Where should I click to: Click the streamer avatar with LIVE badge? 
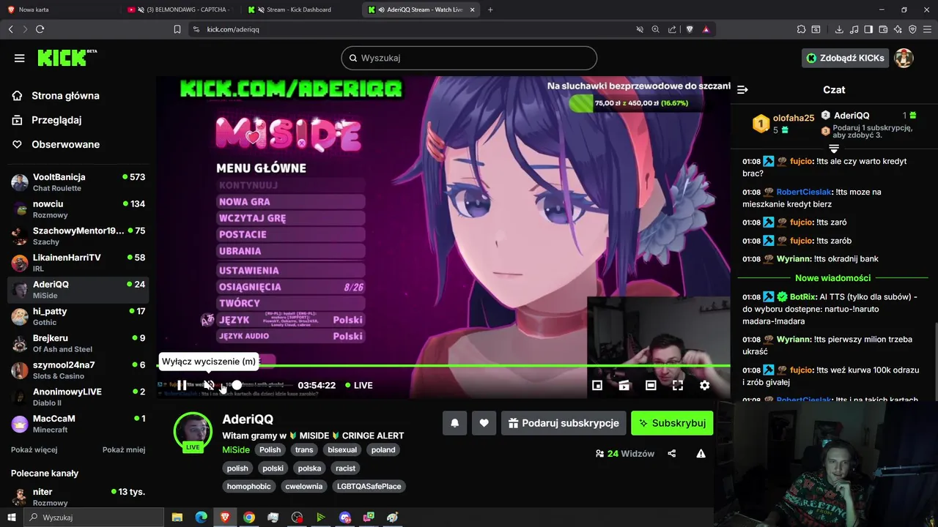click(193, 432)
